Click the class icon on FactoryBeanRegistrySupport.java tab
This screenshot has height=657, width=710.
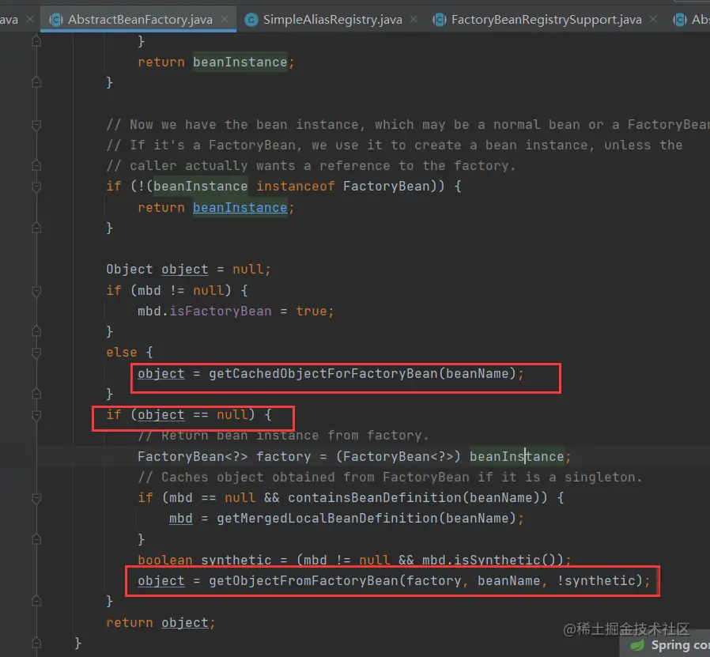(x=440, y=20)
